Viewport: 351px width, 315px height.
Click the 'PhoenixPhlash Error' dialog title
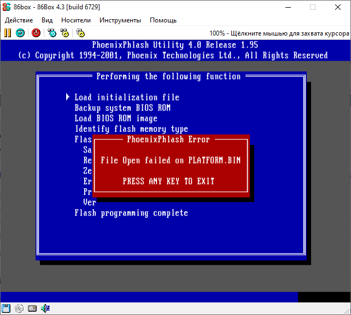click(168, 139)
